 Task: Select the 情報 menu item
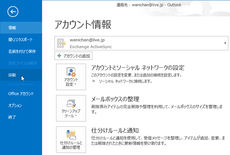(21, 28)
